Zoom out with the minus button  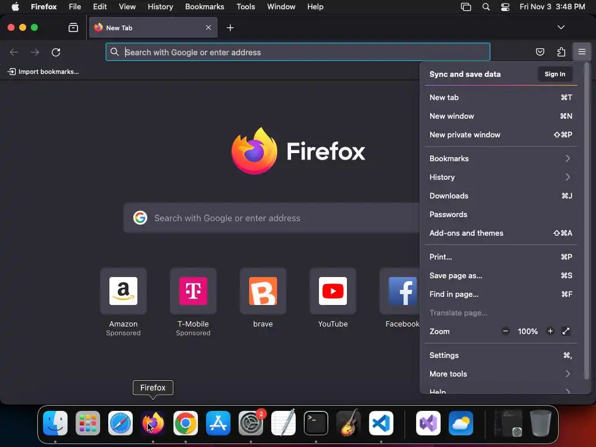[x=506, y=331]
